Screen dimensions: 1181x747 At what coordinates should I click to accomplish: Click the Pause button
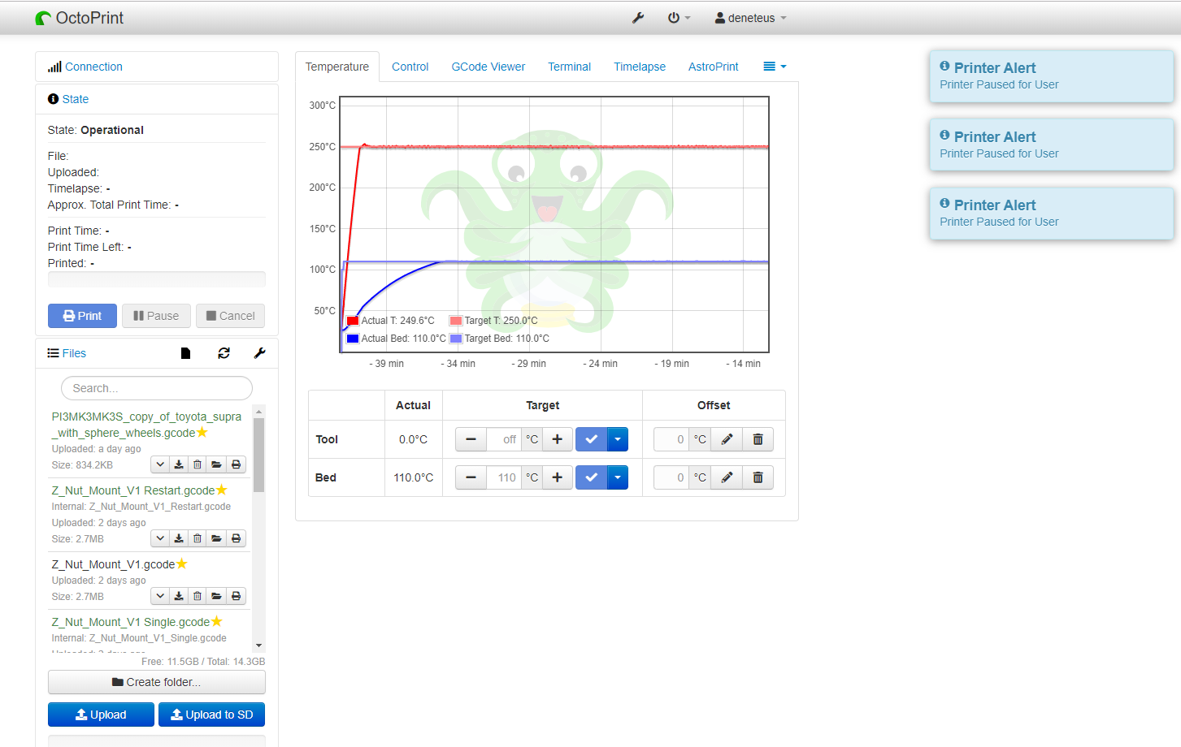(156, 316)
